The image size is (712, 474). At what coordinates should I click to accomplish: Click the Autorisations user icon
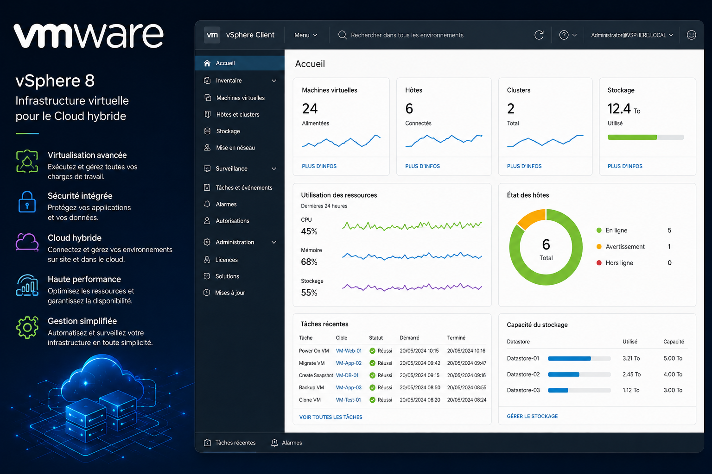(x=207, y=221)
